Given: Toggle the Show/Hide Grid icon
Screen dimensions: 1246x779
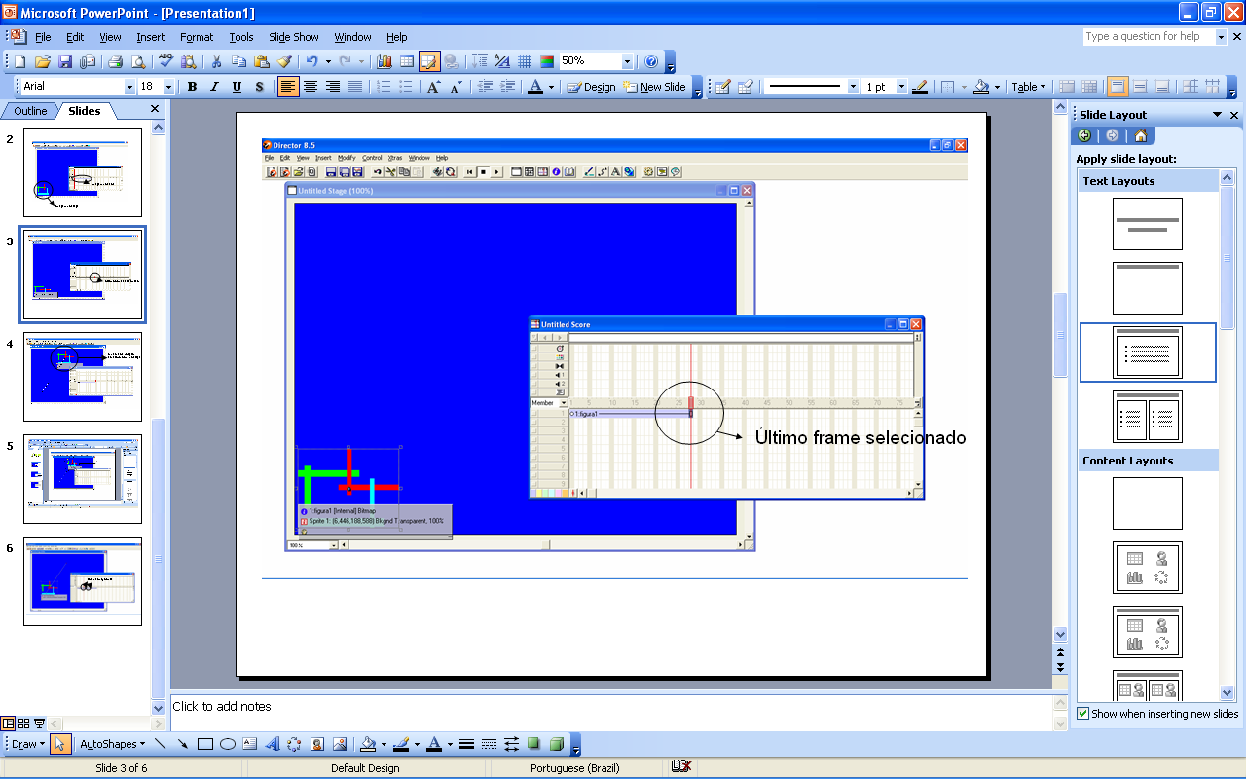Looking at the screenshot, I should 525,61.
